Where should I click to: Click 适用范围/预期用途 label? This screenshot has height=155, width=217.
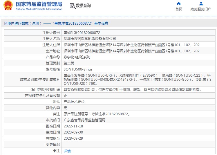(x=45, y=90)
